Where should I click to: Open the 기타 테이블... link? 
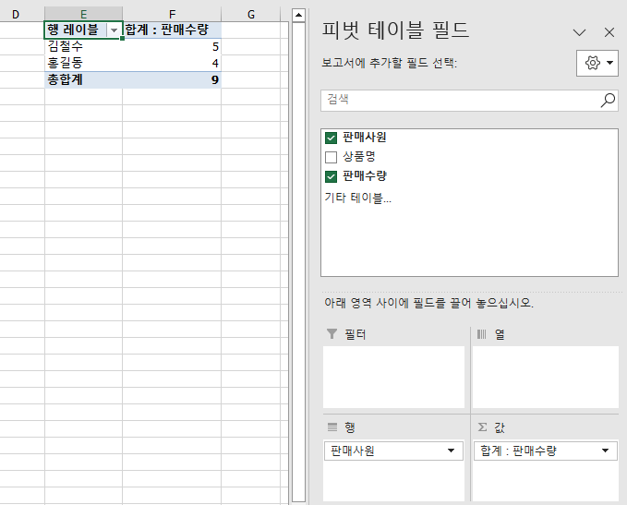pos(358,198)
